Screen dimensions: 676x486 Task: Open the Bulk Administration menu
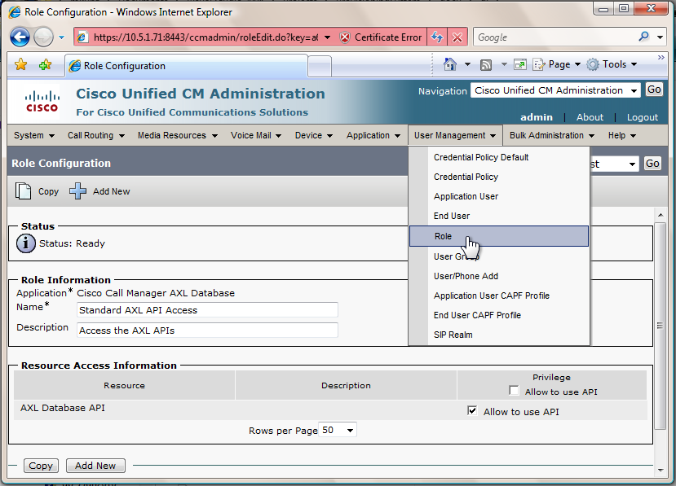tap(552, 136)
